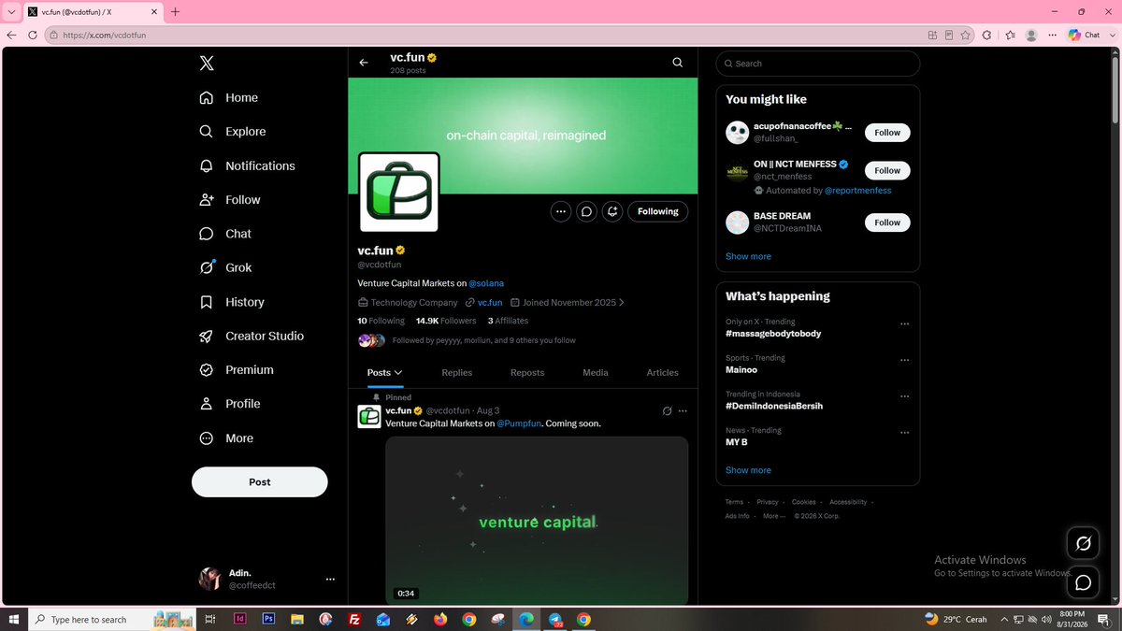The width and height of the screenshot is (1122, 631).
Task: Show more trending topics
Action: click(748, 470)
